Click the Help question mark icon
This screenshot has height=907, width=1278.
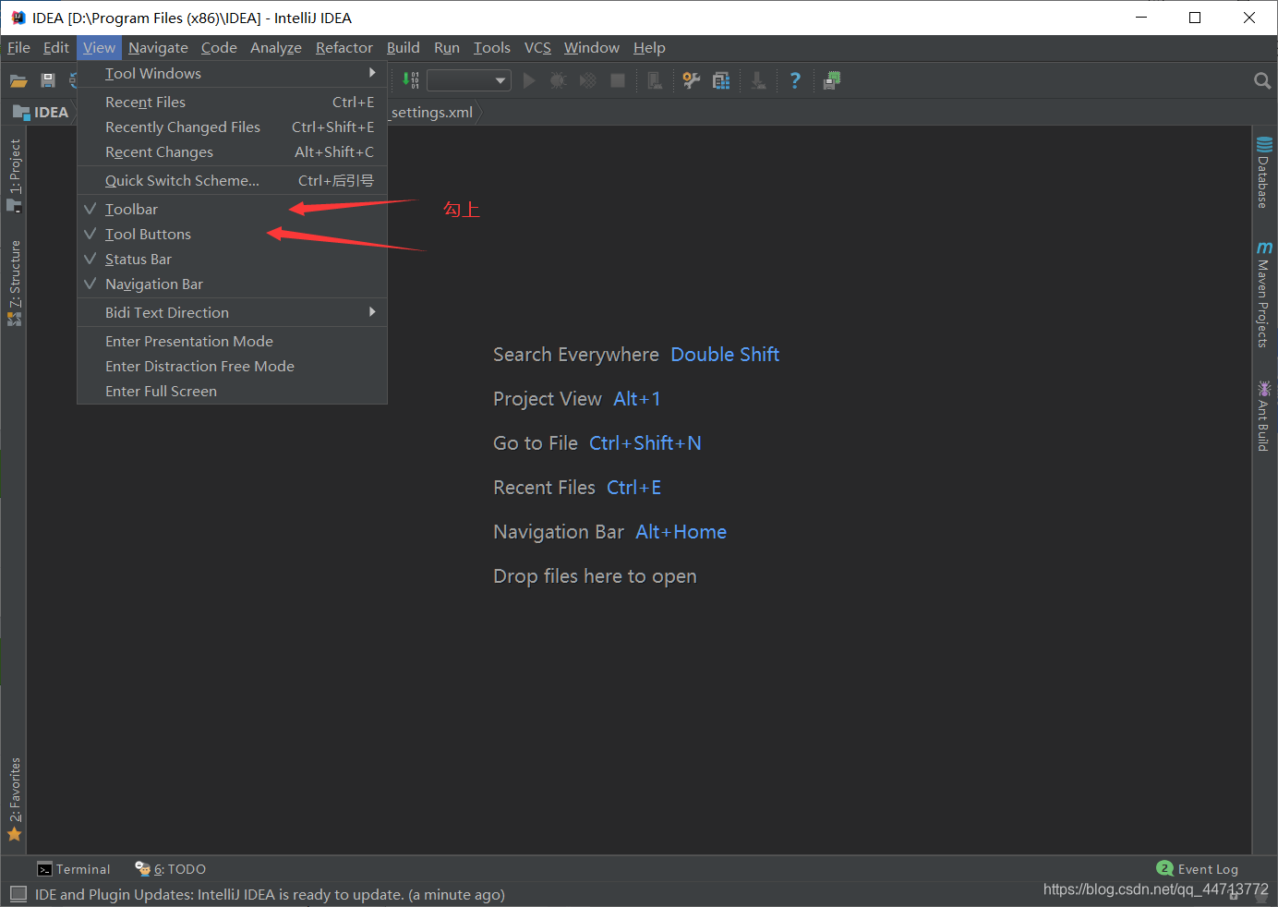click(795, 81)
